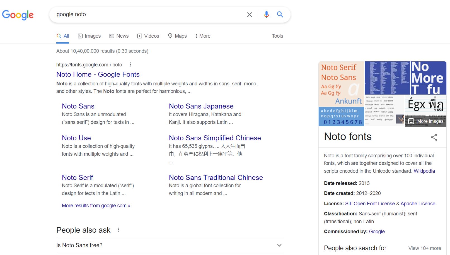Screen dimensions: 450x255
Task: Open the Noto Use sitelink
Action: coord(76,138)
